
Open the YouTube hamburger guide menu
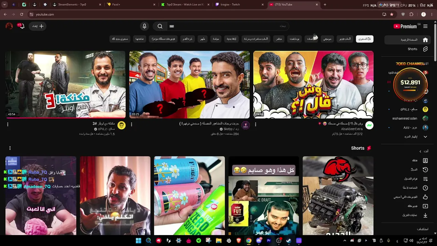pos(425,26)
